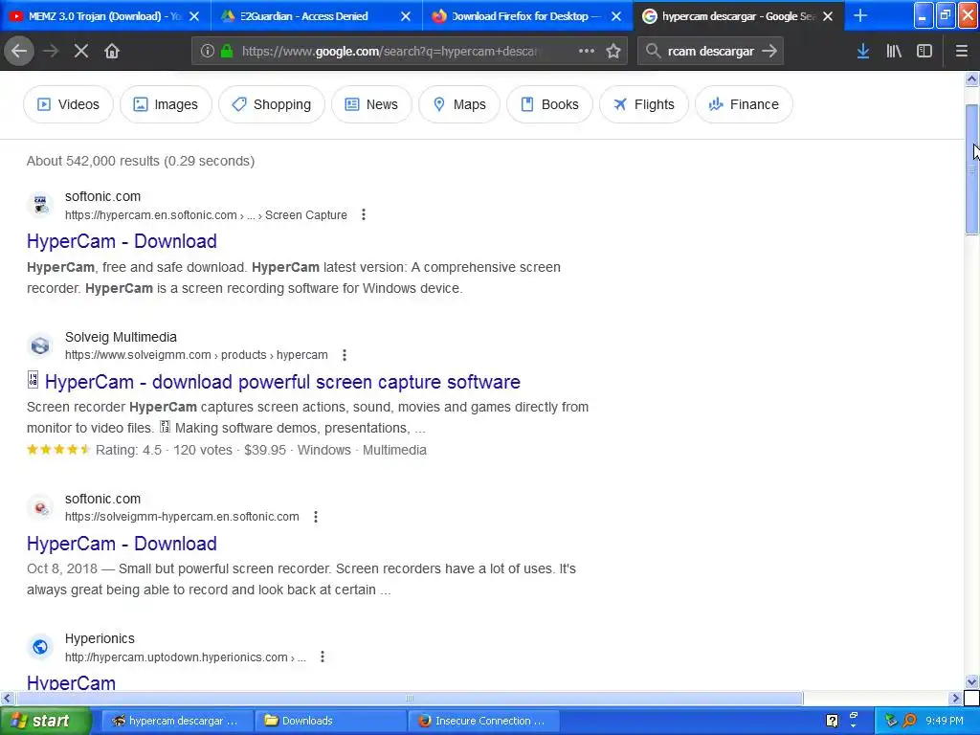Open page actions three-dot menu
980x735 pixels.
point(587,52)
